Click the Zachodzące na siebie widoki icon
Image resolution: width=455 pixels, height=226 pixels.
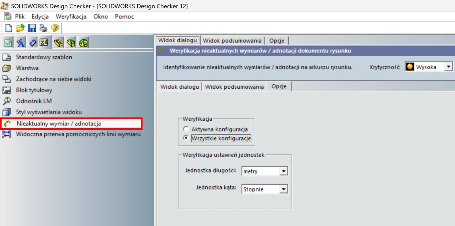coord(7,79)
